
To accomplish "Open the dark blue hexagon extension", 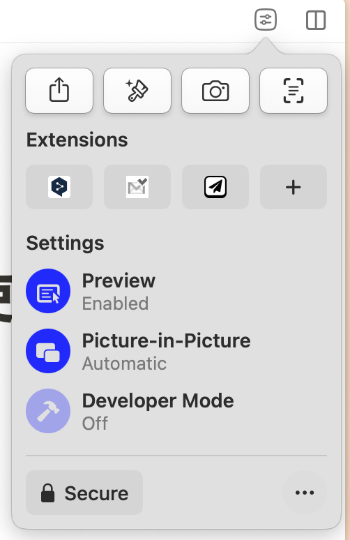I will point(59,187).
